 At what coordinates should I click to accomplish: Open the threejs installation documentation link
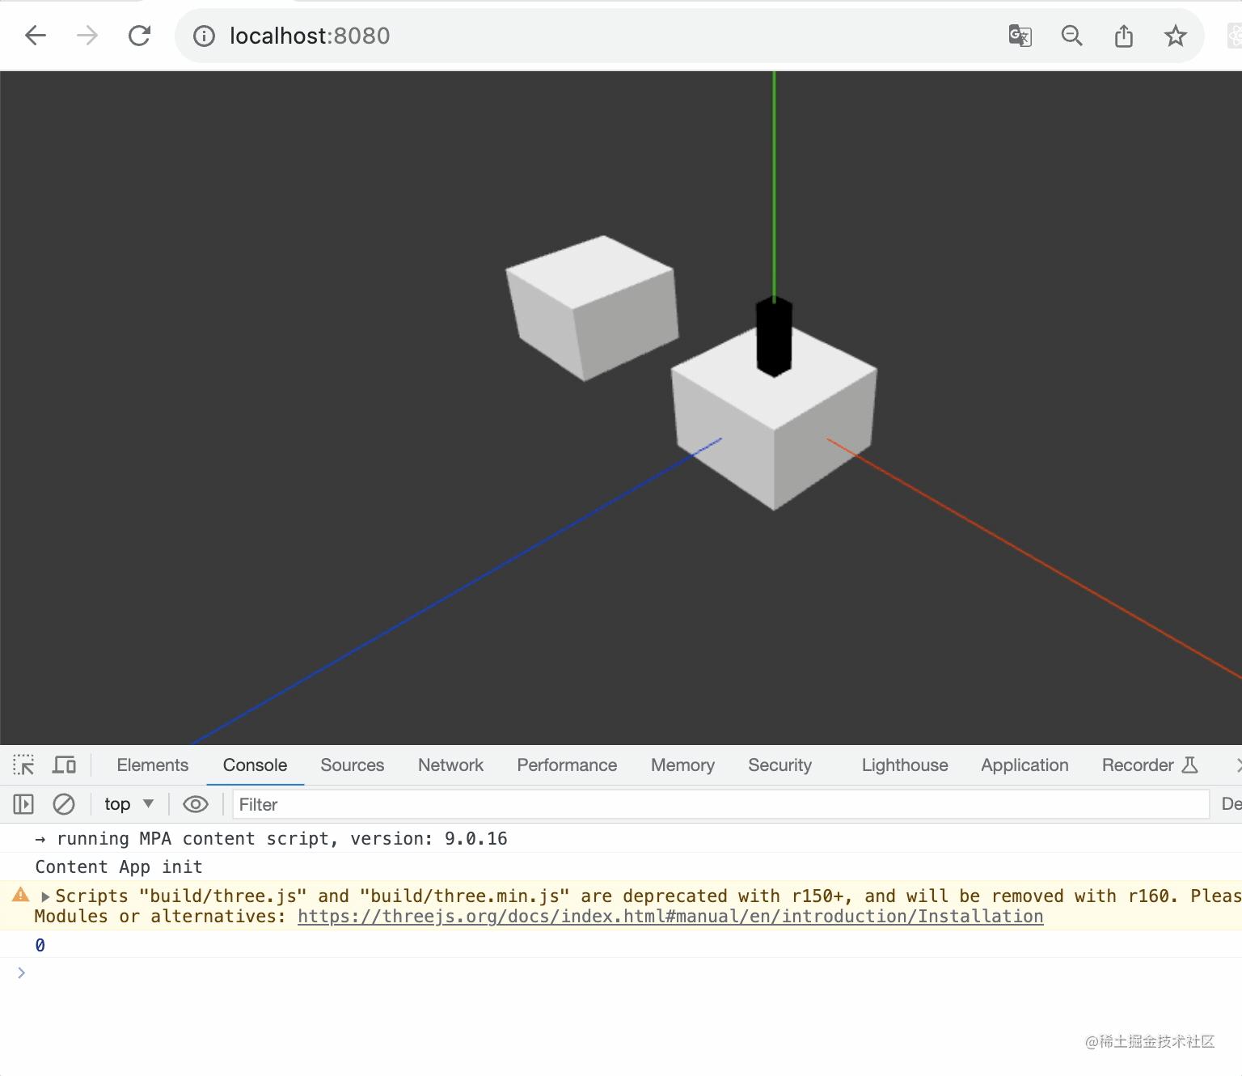click(x=670, y=916)
